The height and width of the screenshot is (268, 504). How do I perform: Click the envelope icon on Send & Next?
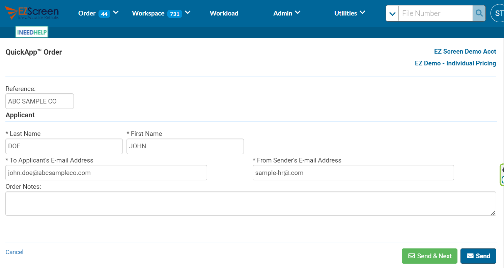click(412, 256)
